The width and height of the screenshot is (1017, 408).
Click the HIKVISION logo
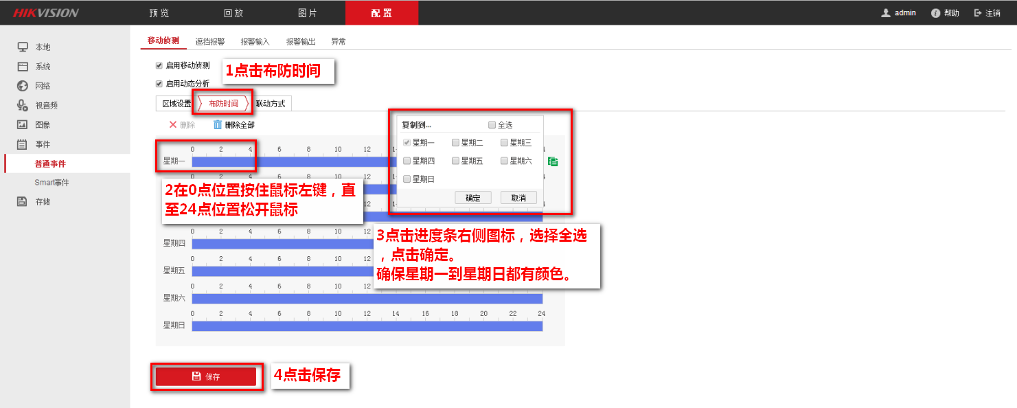45,13
